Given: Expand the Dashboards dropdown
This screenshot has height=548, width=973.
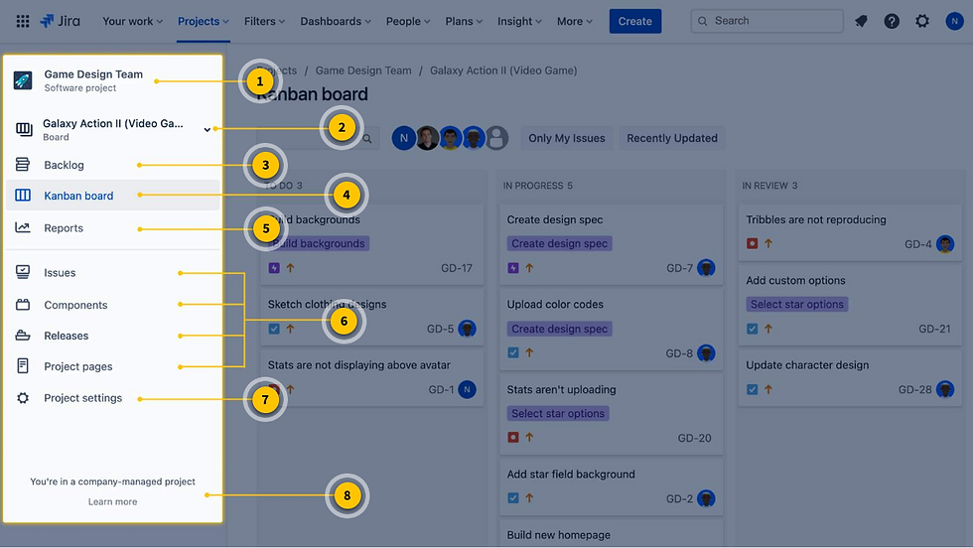Looking at the screenshot, I should click(x=336, y=21).
